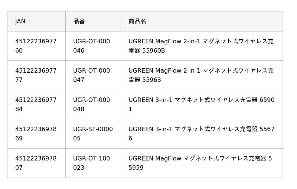Click part number UGR-OT-100023
This screenshot has width=297, height=189.
92,163
